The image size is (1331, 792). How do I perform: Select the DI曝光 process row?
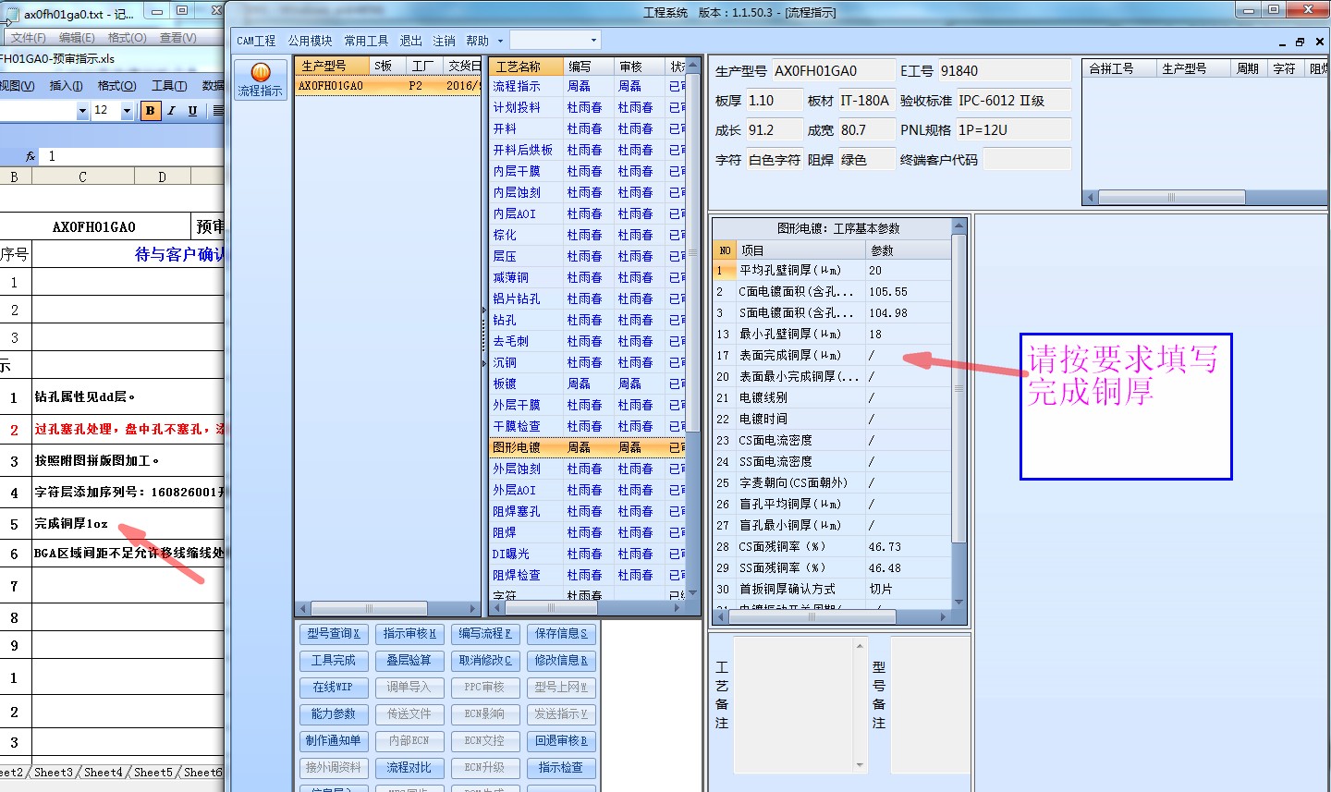588,554
